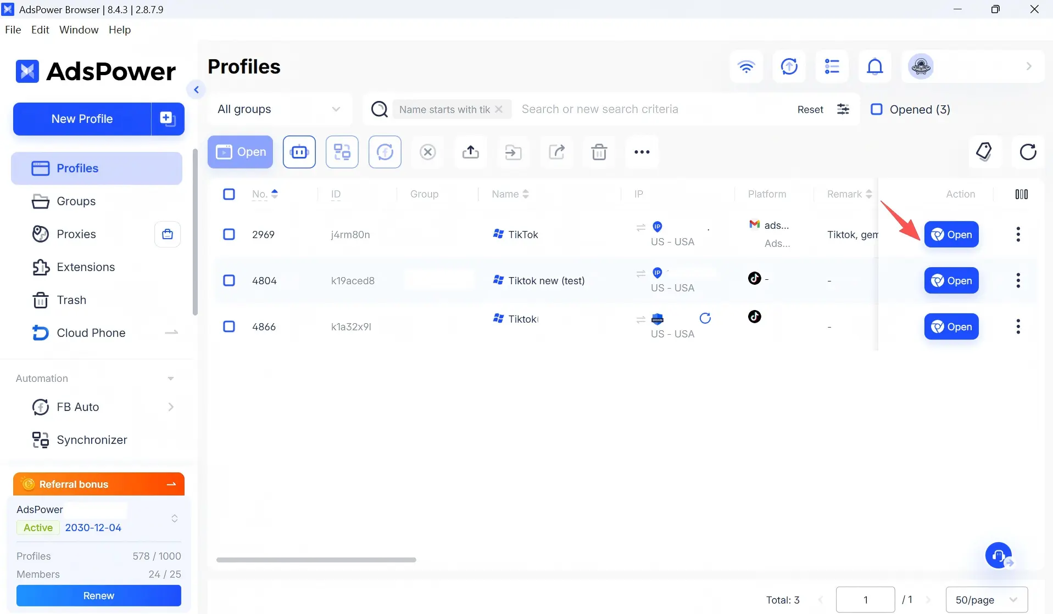
Task: Click the New Profile button
Action: pyautogui.click(x=82, y=119)
